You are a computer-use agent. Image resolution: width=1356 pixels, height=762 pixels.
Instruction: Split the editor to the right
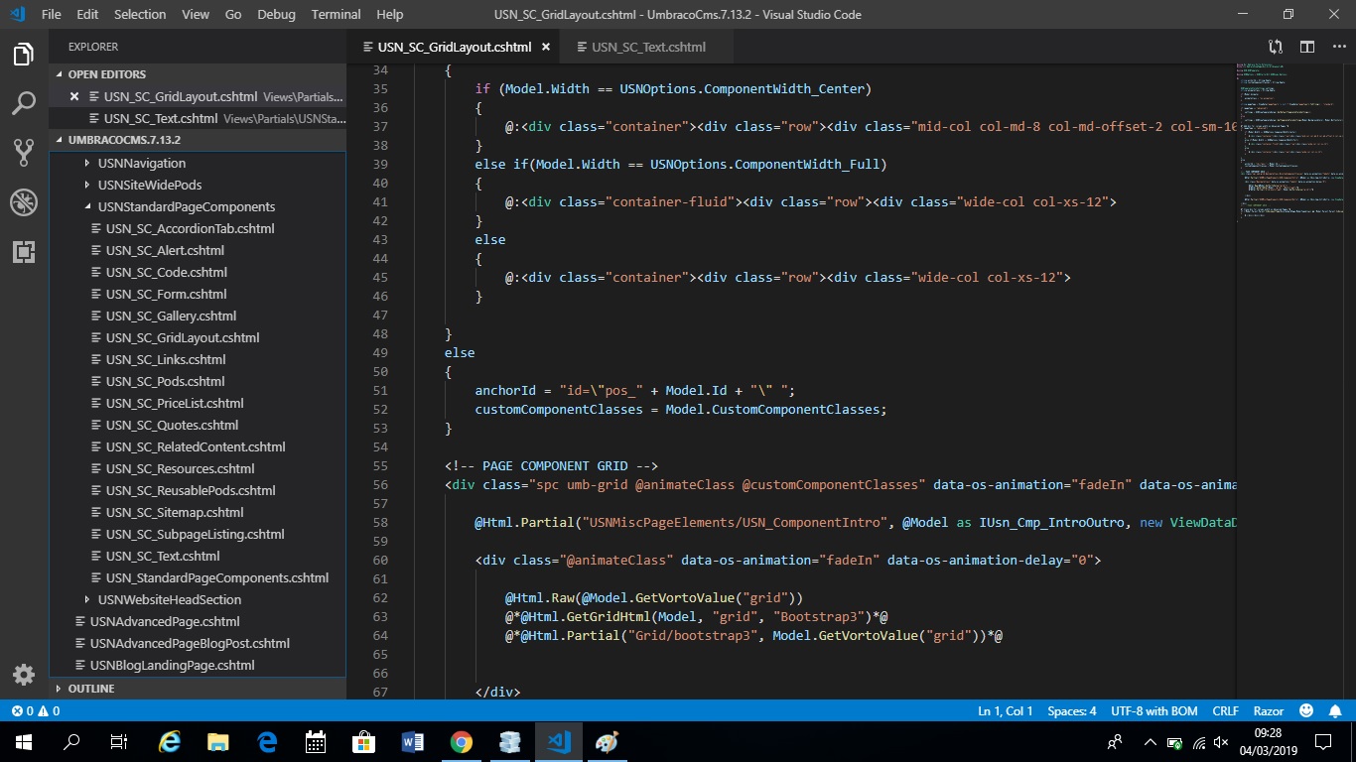tap(1307, 47)
